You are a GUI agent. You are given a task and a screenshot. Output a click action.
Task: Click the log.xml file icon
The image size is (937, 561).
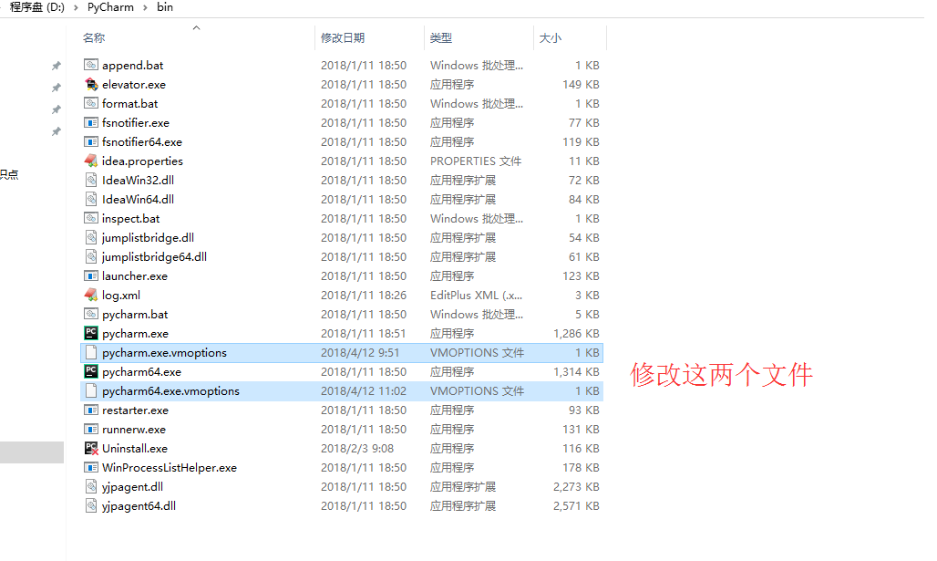tap(91, 295)
